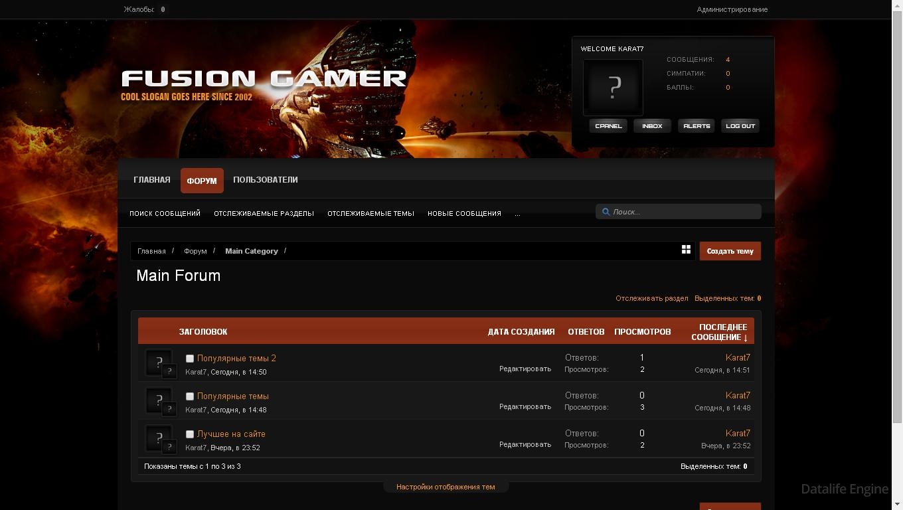Viewport: 903px width, 510px height.
Task: Open Отслеживаемые темы
Action: [370, 214]
